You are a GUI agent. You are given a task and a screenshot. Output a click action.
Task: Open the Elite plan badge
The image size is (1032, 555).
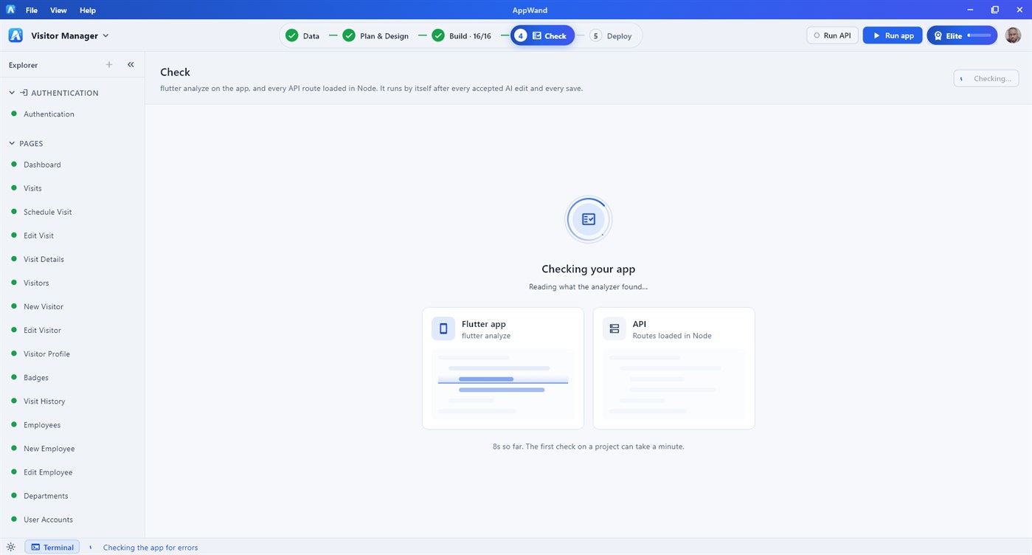tap(962, 35)
